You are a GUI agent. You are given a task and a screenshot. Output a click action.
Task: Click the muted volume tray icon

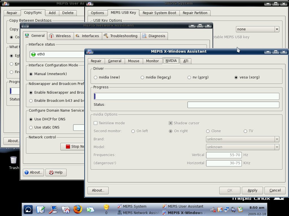point(213,210)
